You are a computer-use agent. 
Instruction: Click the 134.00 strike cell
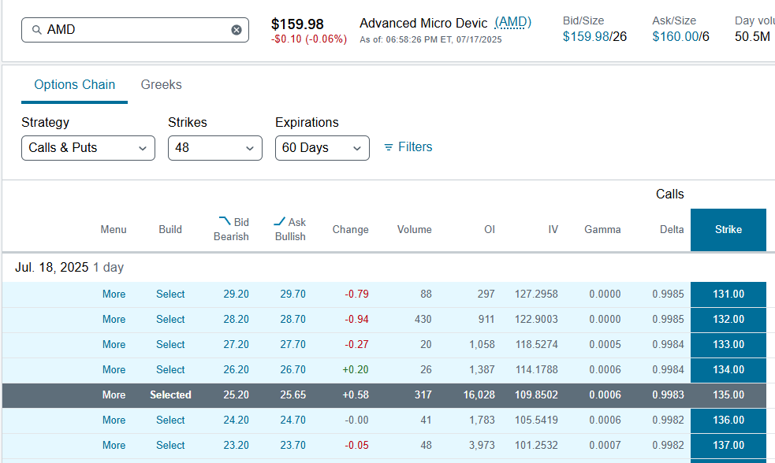coord(728,370)
